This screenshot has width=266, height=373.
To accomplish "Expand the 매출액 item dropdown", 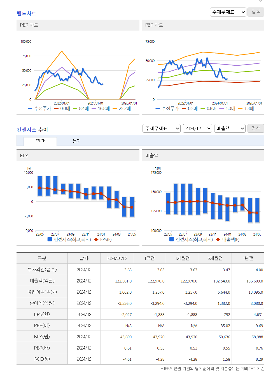I will point(230,129).
